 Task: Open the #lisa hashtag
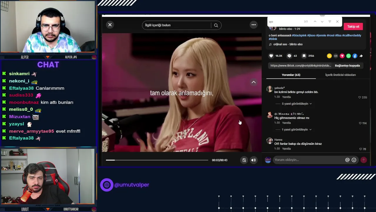point(338,35)
